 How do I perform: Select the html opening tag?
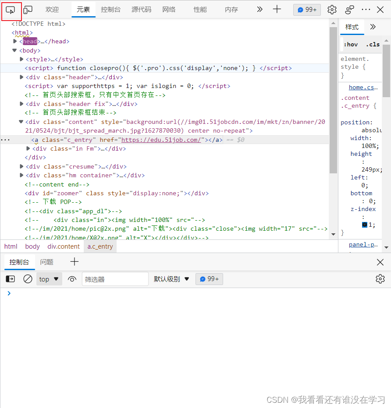(x=22, y=33)
